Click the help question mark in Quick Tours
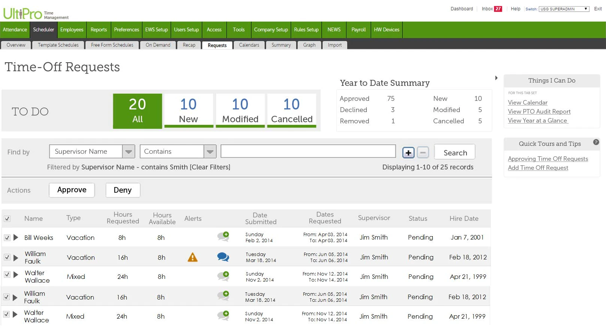Screen dimensions: 606x328 pos(596,142)
